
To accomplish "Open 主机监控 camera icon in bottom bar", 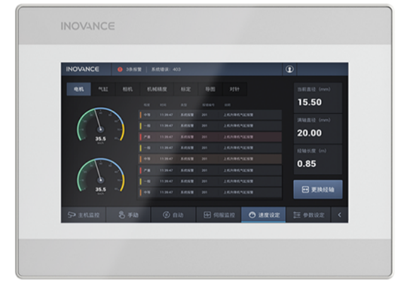I will (72, 215).
